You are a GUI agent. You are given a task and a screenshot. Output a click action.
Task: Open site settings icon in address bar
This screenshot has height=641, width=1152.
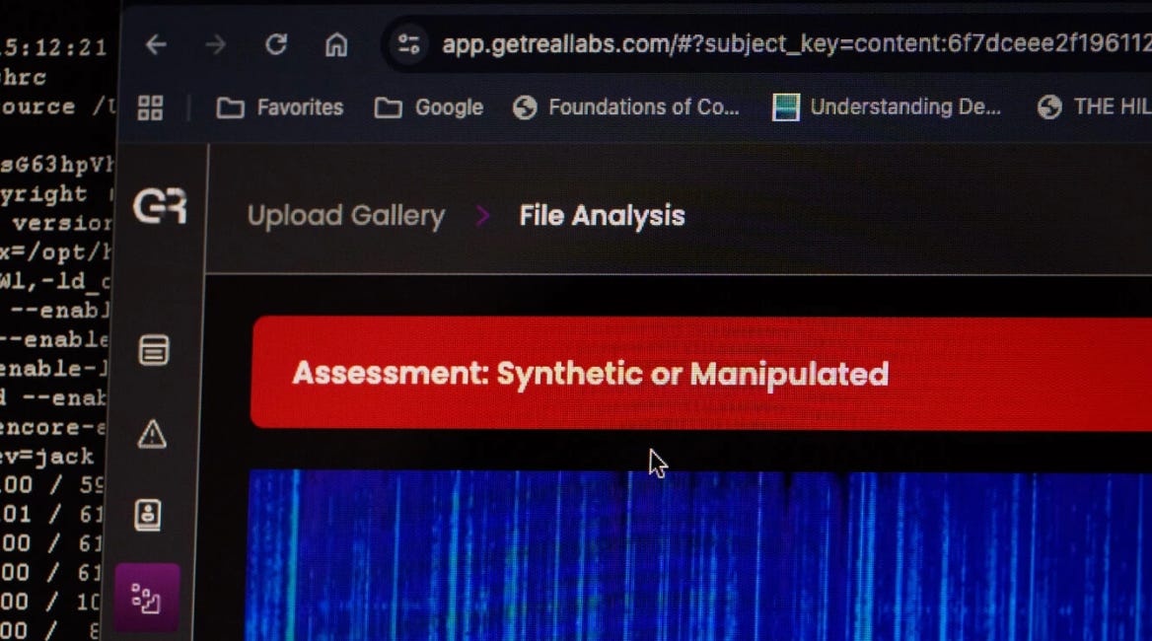coord(408,44)
